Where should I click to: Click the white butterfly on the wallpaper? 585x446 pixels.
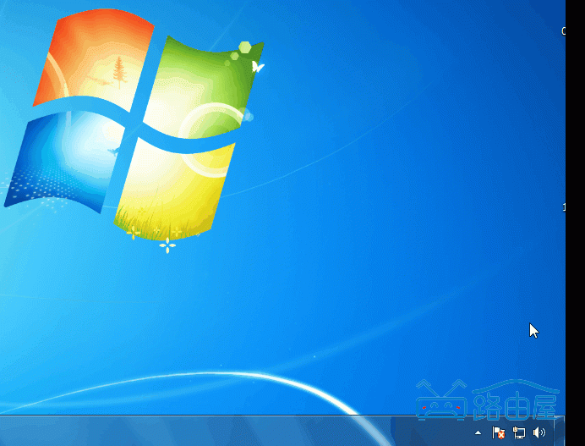[x=258, y=66]
